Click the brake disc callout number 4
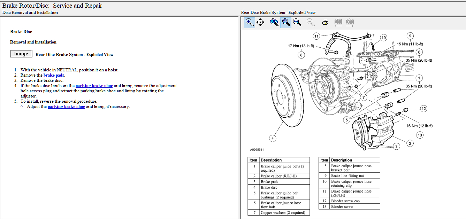466x219 pixels. pyautogui.click(x=273, y=139)
